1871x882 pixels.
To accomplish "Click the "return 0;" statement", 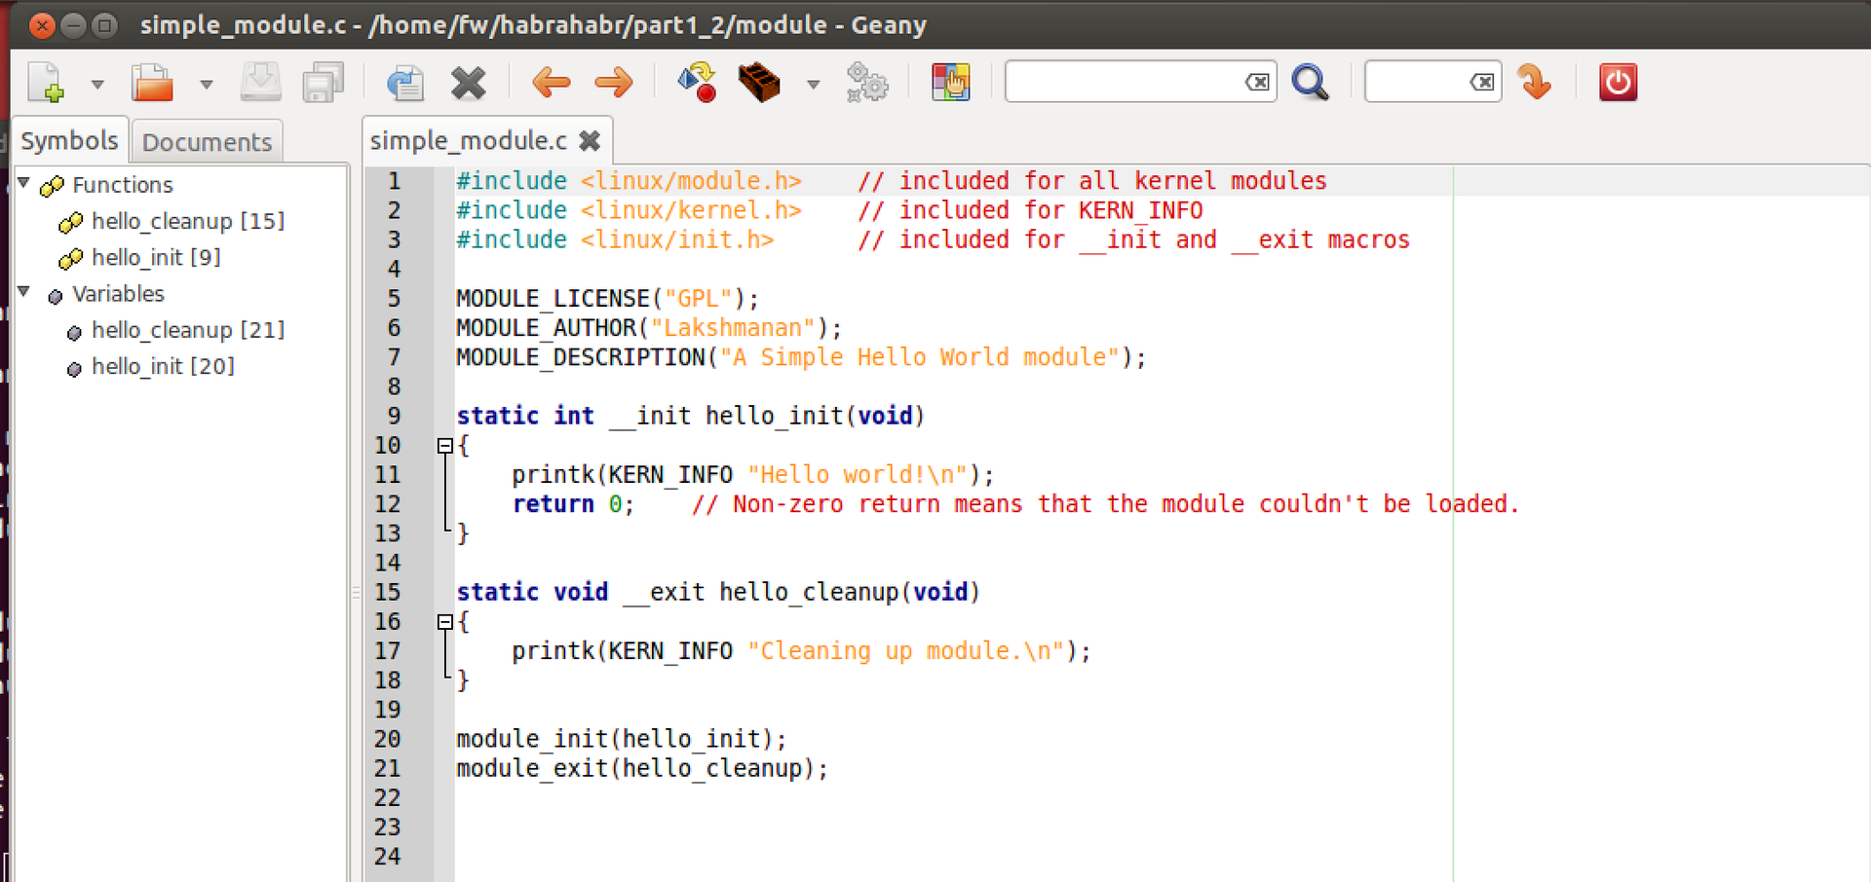I will click(573, 504).
